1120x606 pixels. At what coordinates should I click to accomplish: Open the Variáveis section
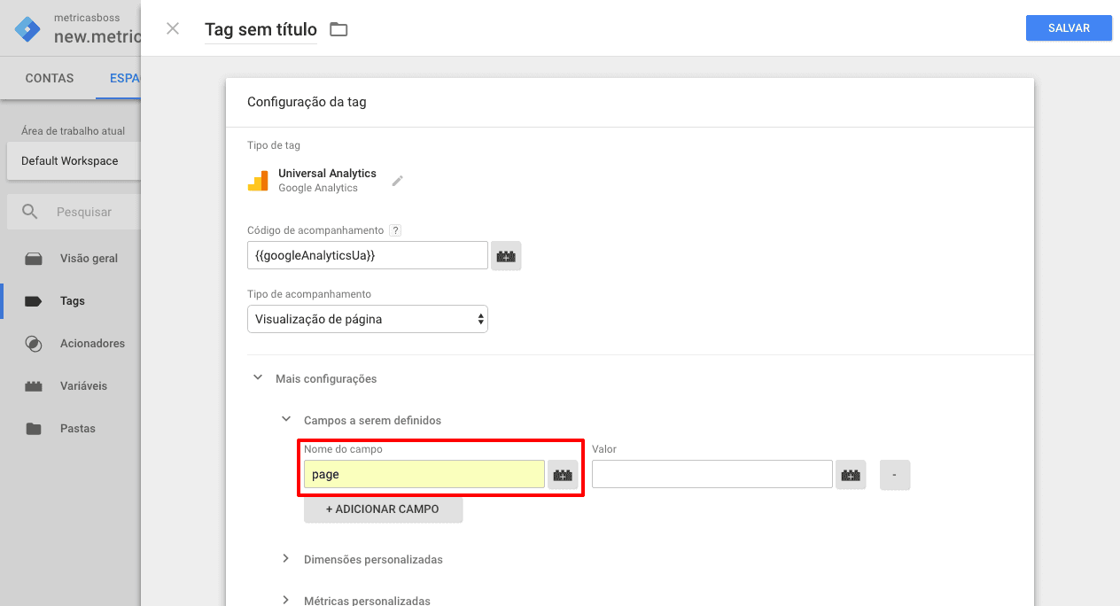tap(85, 385)
